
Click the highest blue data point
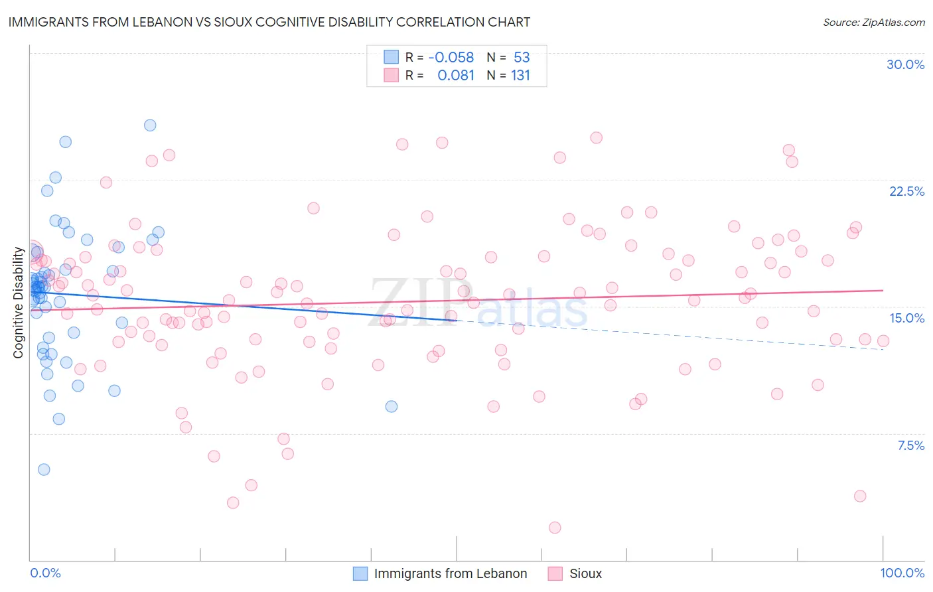coord(150,125)
